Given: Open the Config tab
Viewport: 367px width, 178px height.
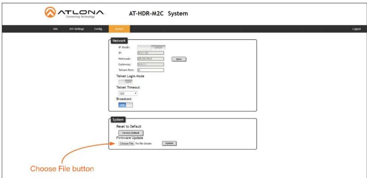Looking at the screenshot, I should [98, 29].
